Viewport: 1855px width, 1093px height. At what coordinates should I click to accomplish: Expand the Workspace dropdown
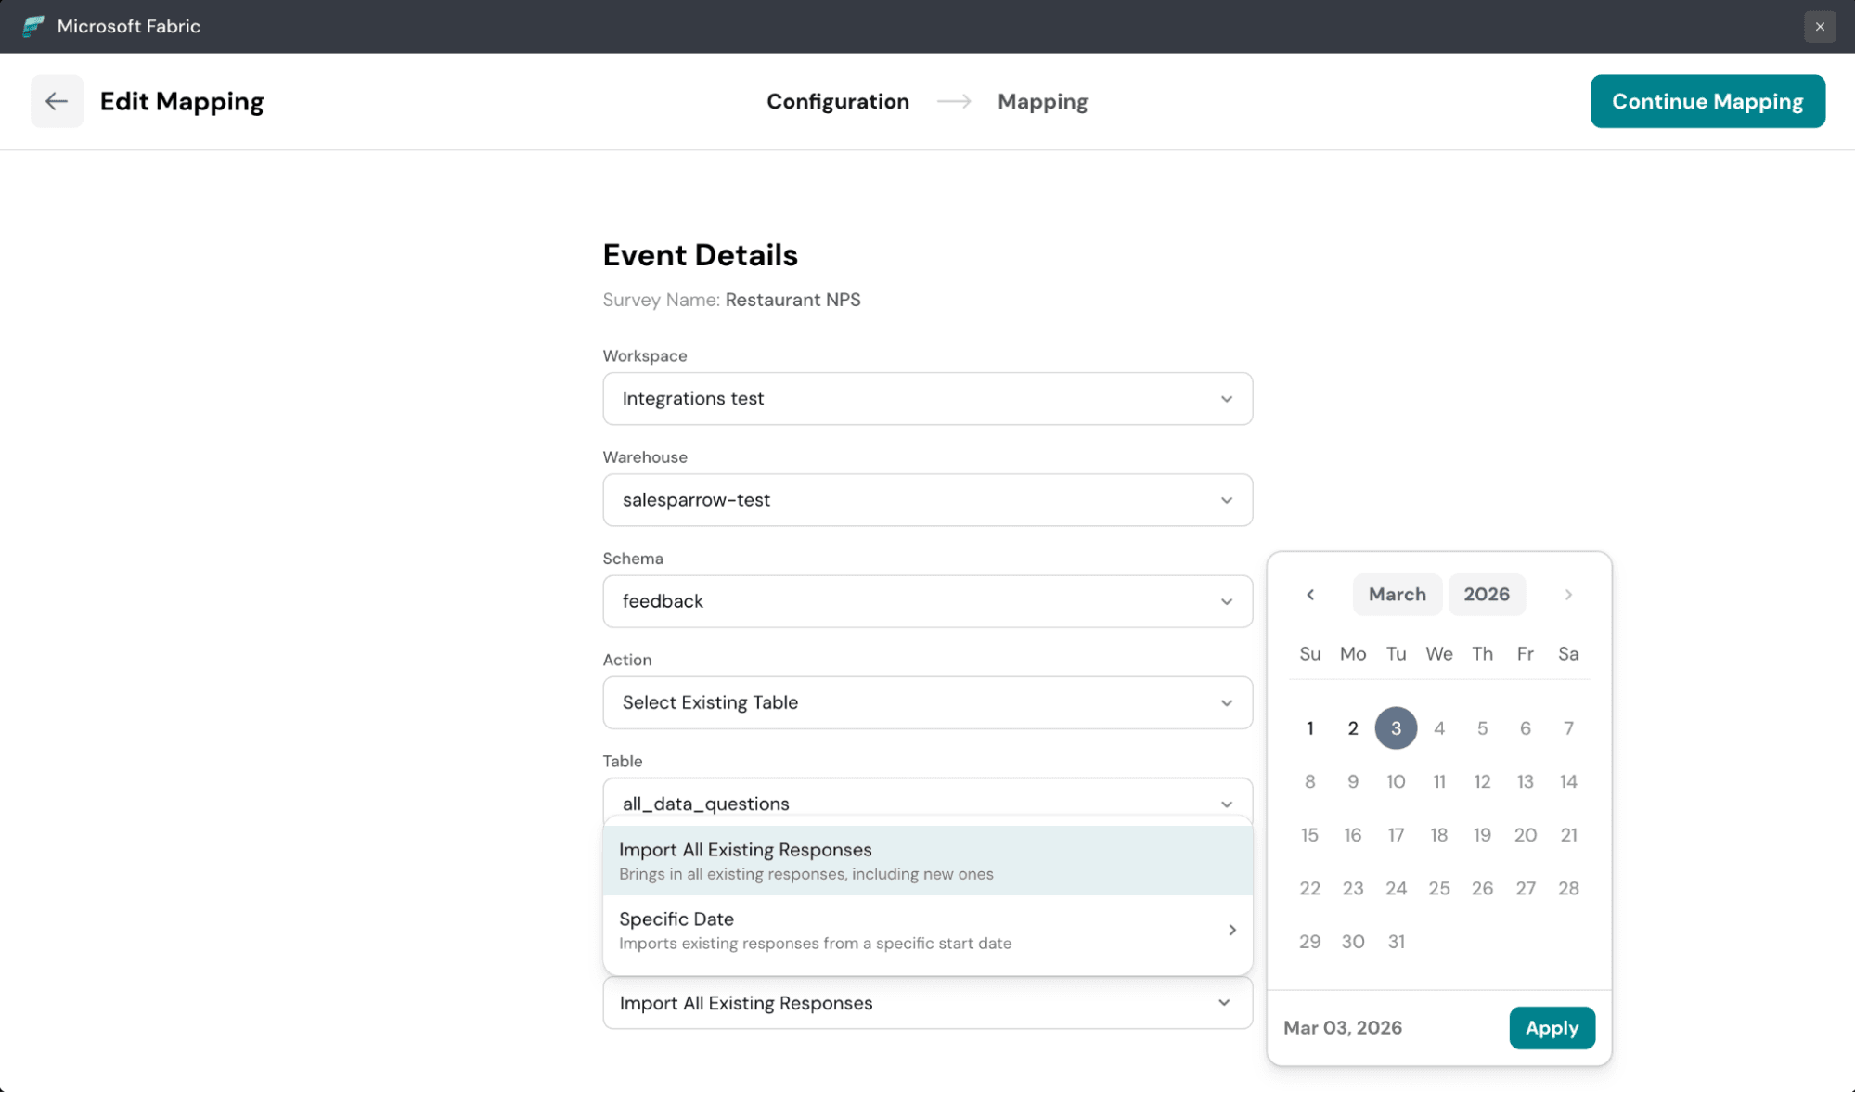coord(927,399)
